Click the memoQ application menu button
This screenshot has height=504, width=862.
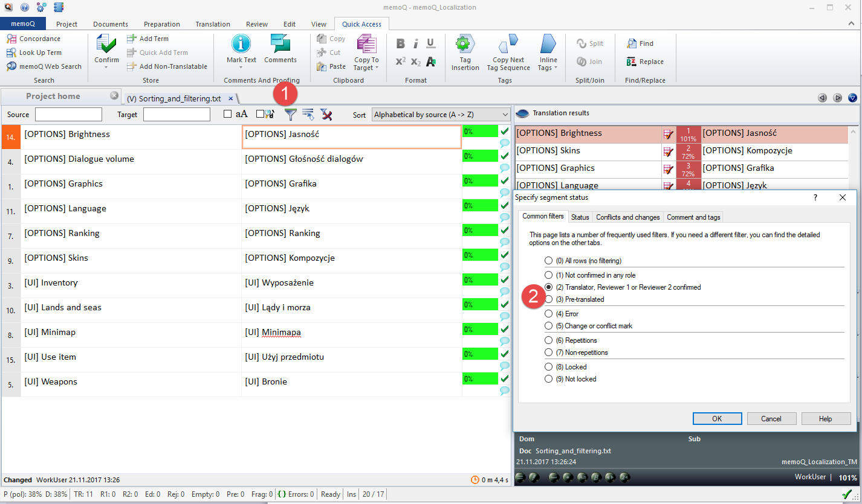[23, 24]
